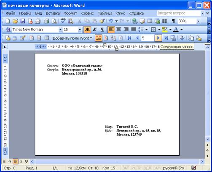212x172 pixels.
Task: Toggle bold formatting (Ж)
Action: click(x=87, y=30)
